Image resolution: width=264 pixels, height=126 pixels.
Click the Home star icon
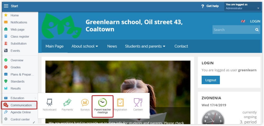[x=6, y=15]
